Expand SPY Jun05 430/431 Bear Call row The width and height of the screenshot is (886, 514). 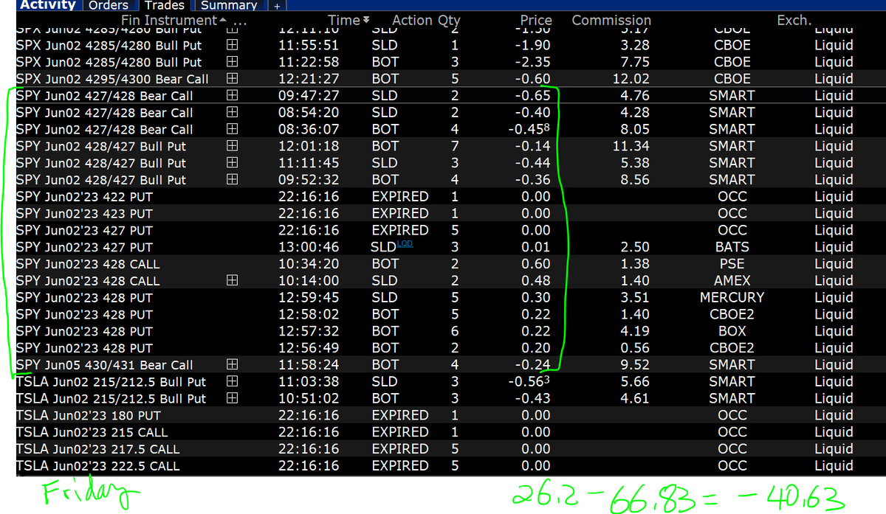pyautogui.click(x=232, y=365)
